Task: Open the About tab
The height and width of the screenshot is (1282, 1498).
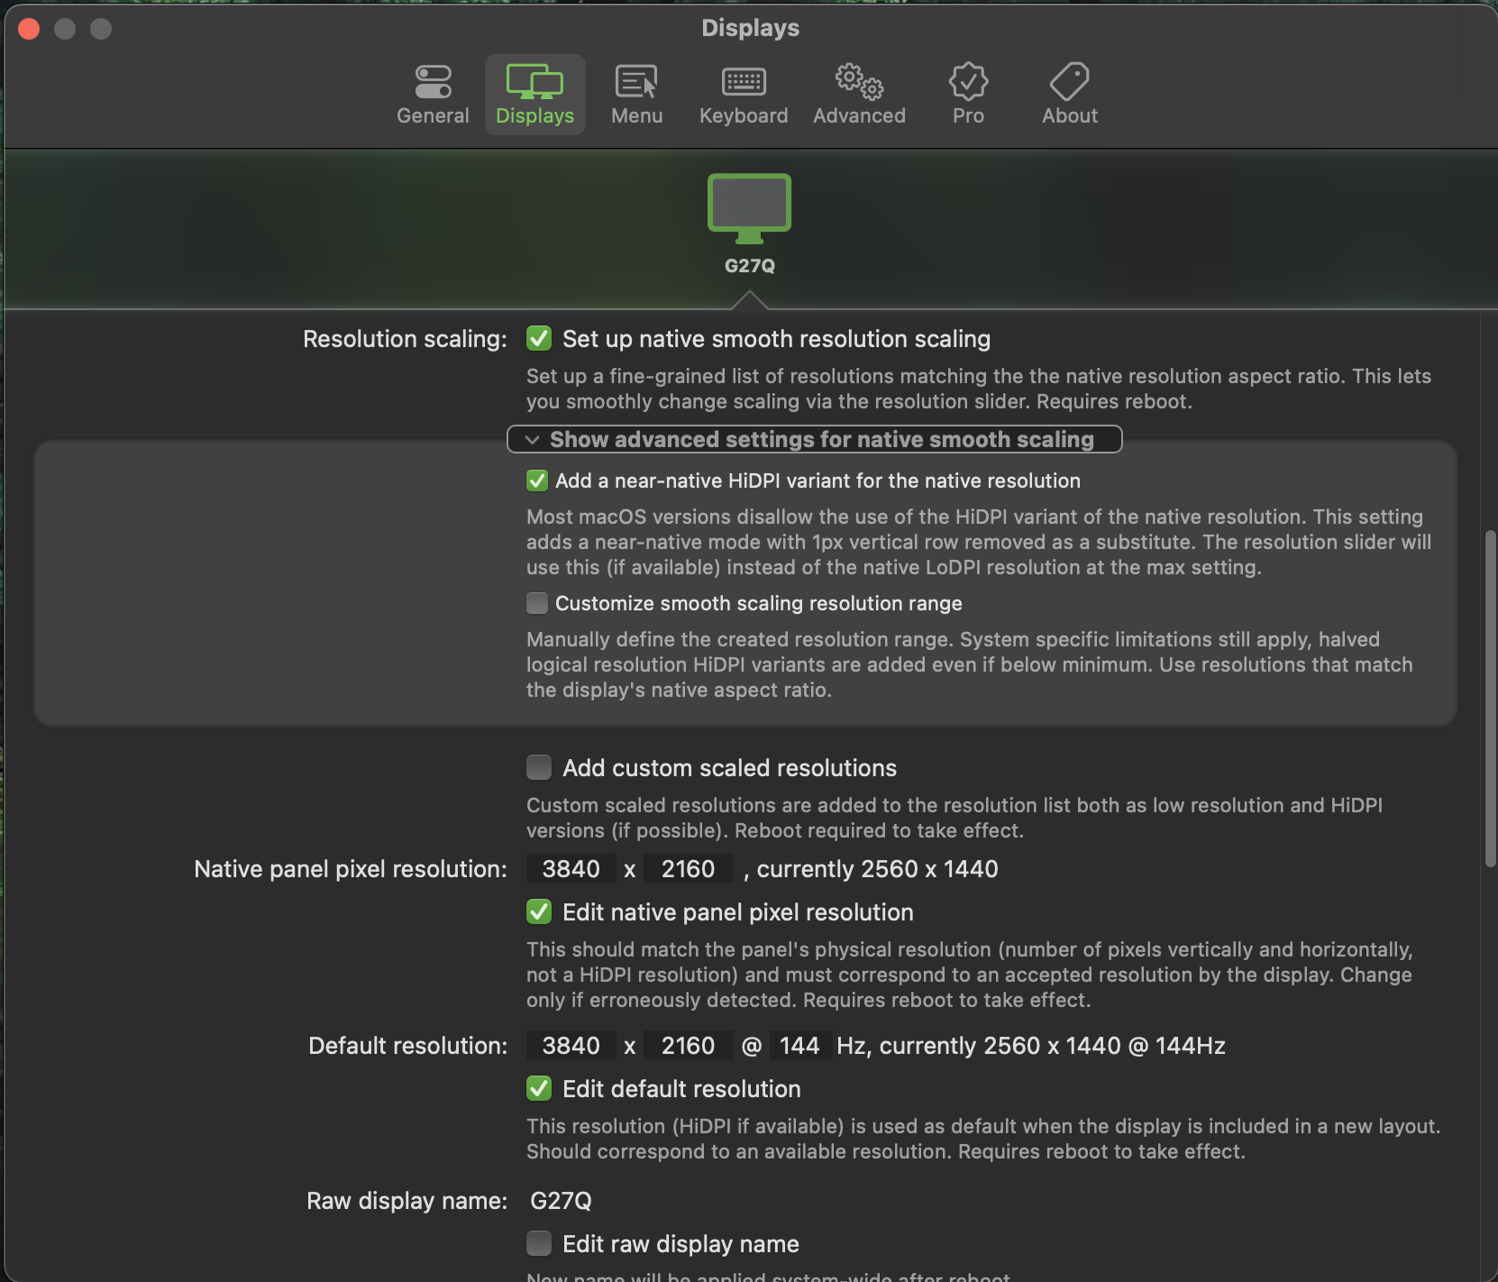Action: 1070,95
